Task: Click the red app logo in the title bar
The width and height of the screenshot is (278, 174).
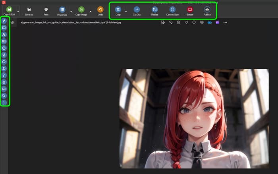Action: tap(4, 2)
